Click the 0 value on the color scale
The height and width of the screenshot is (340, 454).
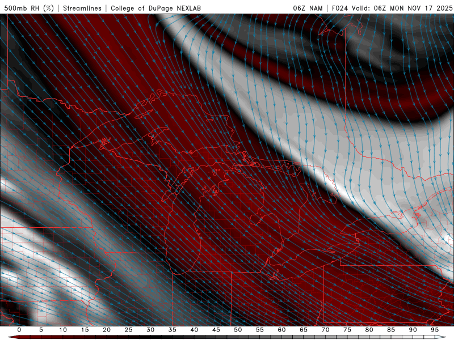19,330
